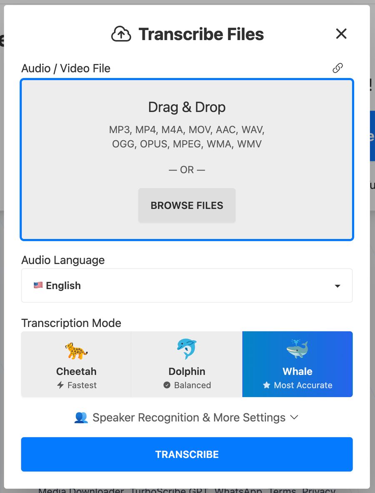Click the dropdown arrow next to English
This screenshot has height=493, width=375.
pos(337,286)
